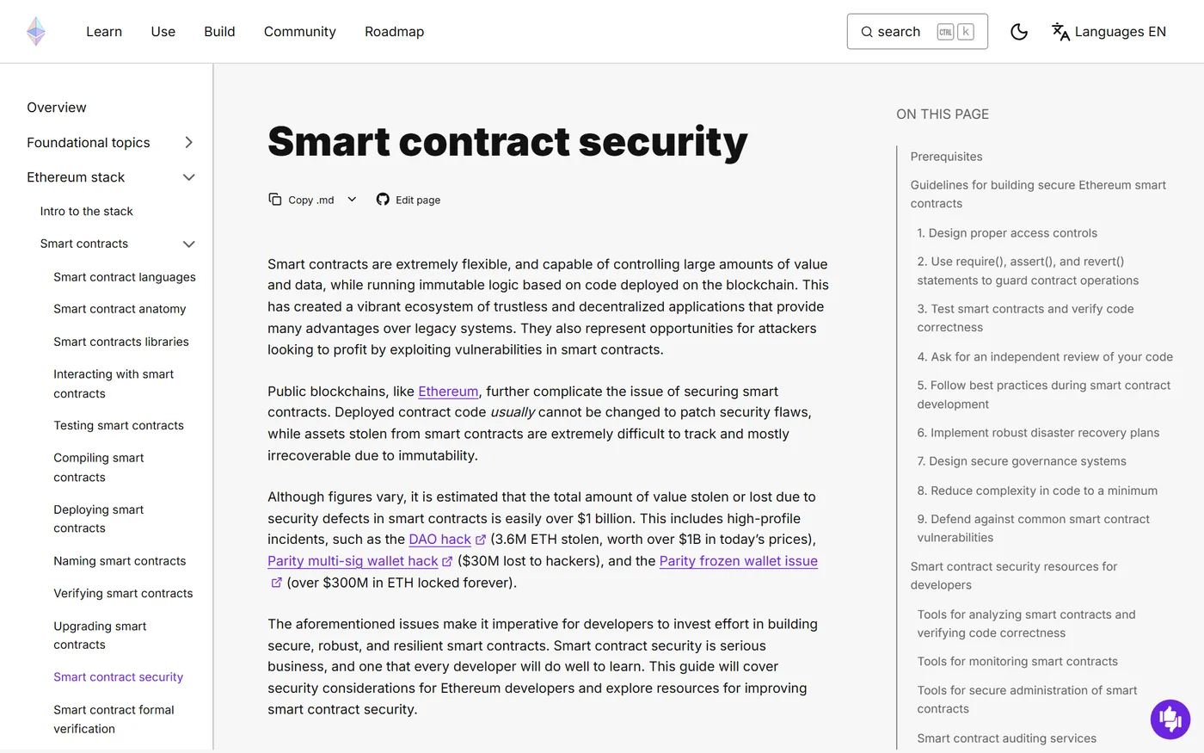The width and height of the screenshot is (1204, 753).
Task: Follow the Ethereum link in the paragraph
Action: pos(448,392)
